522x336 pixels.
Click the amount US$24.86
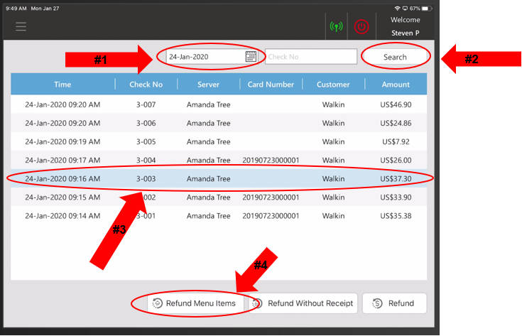point(396,123)
